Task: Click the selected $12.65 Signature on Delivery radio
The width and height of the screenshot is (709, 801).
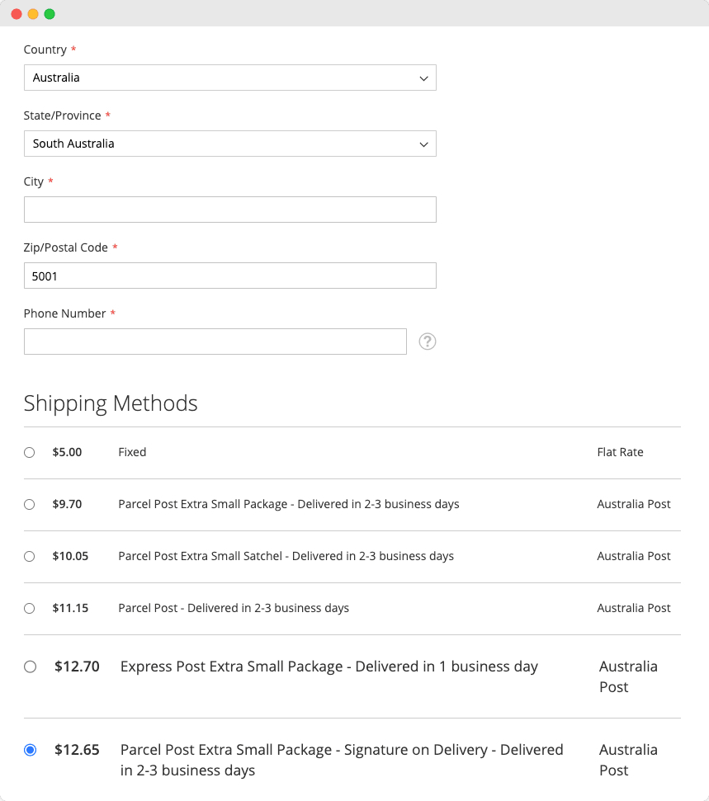Action: click(x=31, y=750)
